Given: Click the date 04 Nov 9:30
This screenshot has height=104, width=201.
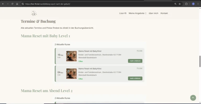Looking at the screenshot, I should (x=60, y=73).
